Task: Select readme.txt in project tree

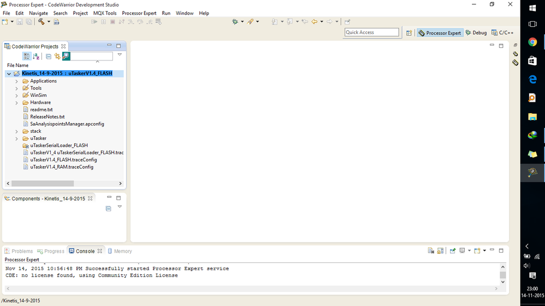Action: (41, 109)
